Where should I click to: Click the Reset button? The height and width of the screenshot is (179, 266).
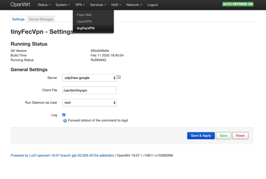[240, 135]
